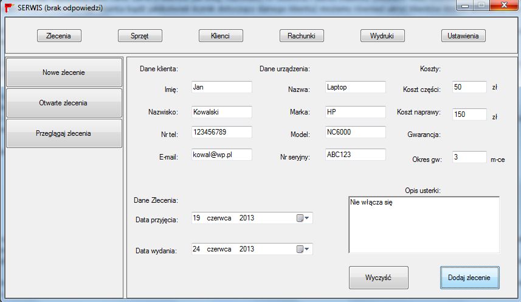Open the Sprzęt section
The width and height of the screenshot is (521, 302).
coord(140,35)
